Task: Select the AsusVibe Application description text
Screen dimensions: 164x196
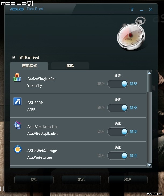Action: click(42, 134)
